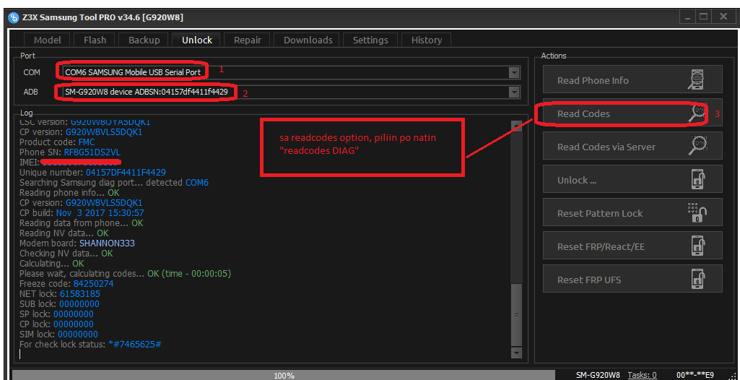Click the Reset Pattern Lock button
The width and height of the screenshot is (740, 380).
tap(632, 213)
